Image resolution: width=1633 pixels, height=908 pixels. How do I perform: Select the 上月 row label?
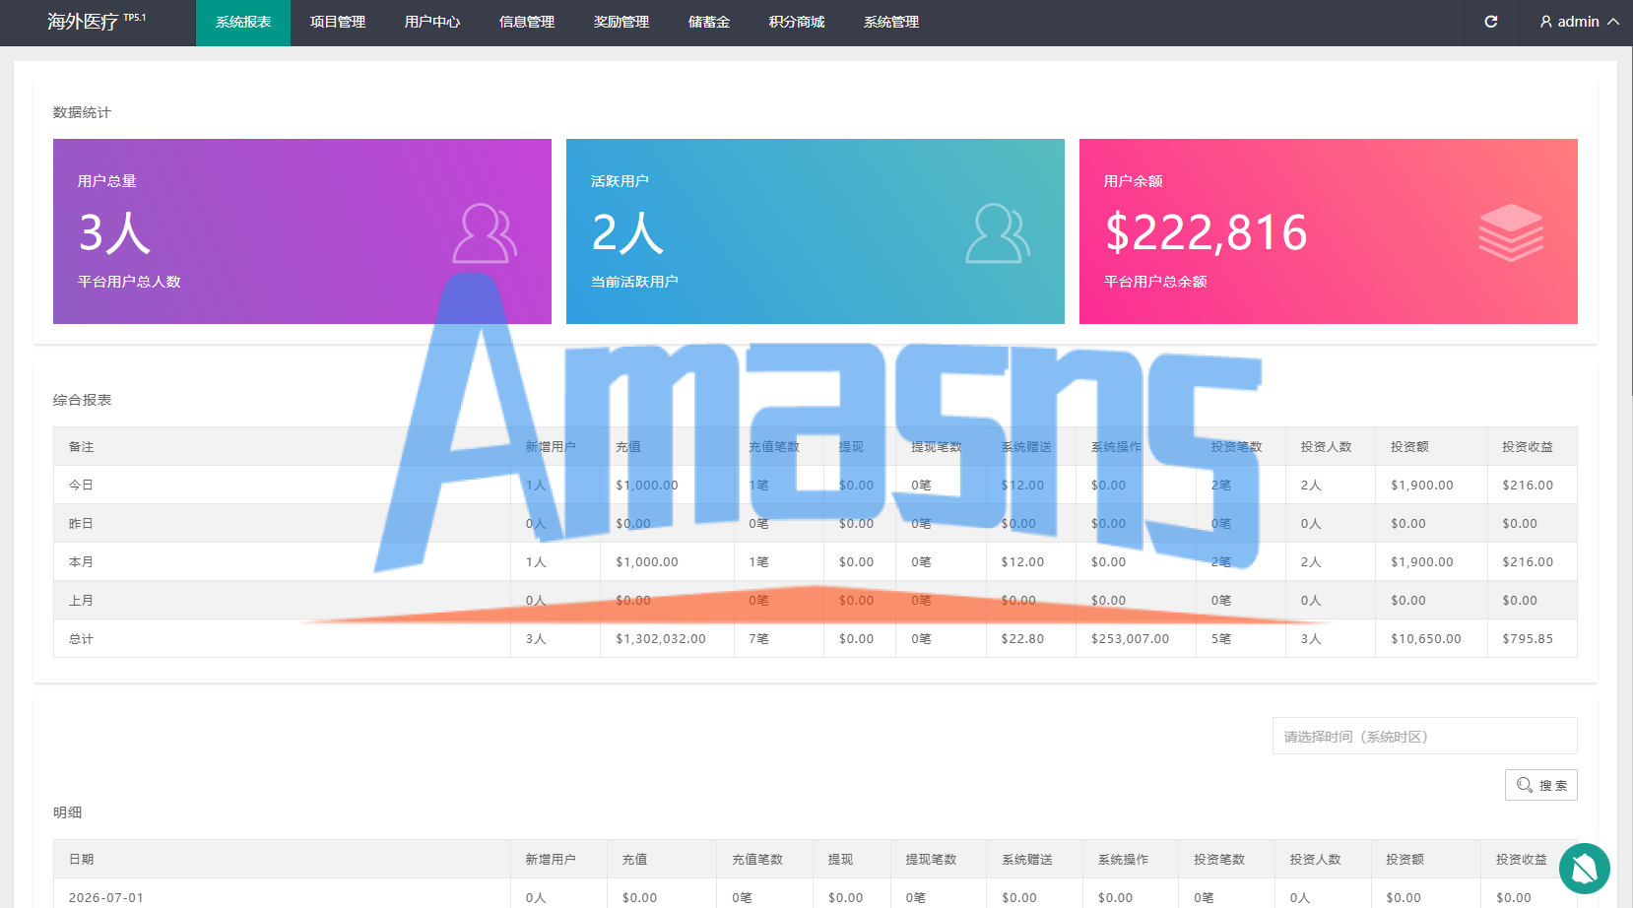click(81, 601)
